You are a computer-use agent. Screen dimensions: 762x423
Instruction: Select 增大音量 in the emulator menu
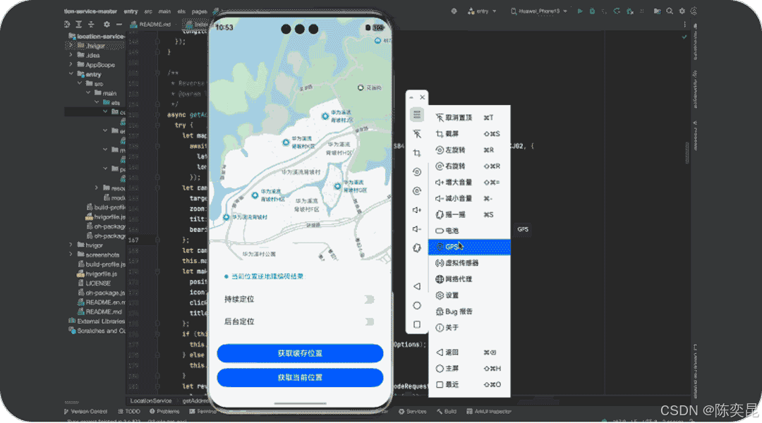[x=469, y=182]
